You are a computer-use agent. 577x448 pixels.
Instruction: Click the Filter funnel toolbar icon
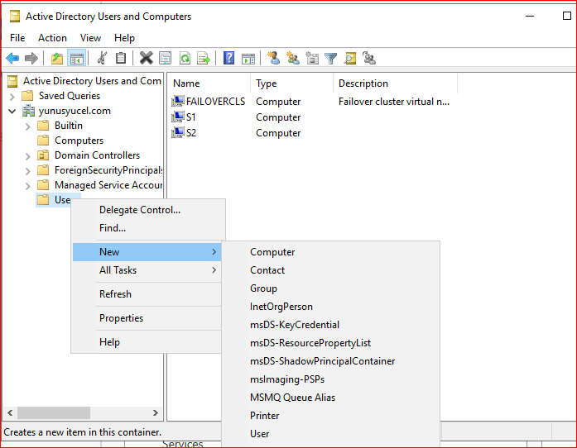point(330,58)
